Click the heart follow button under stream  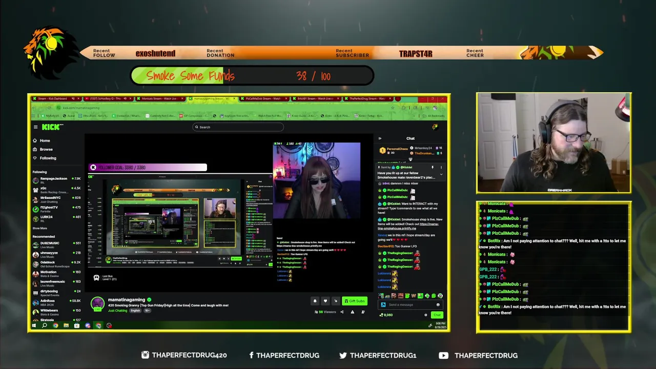coord(325,301)
